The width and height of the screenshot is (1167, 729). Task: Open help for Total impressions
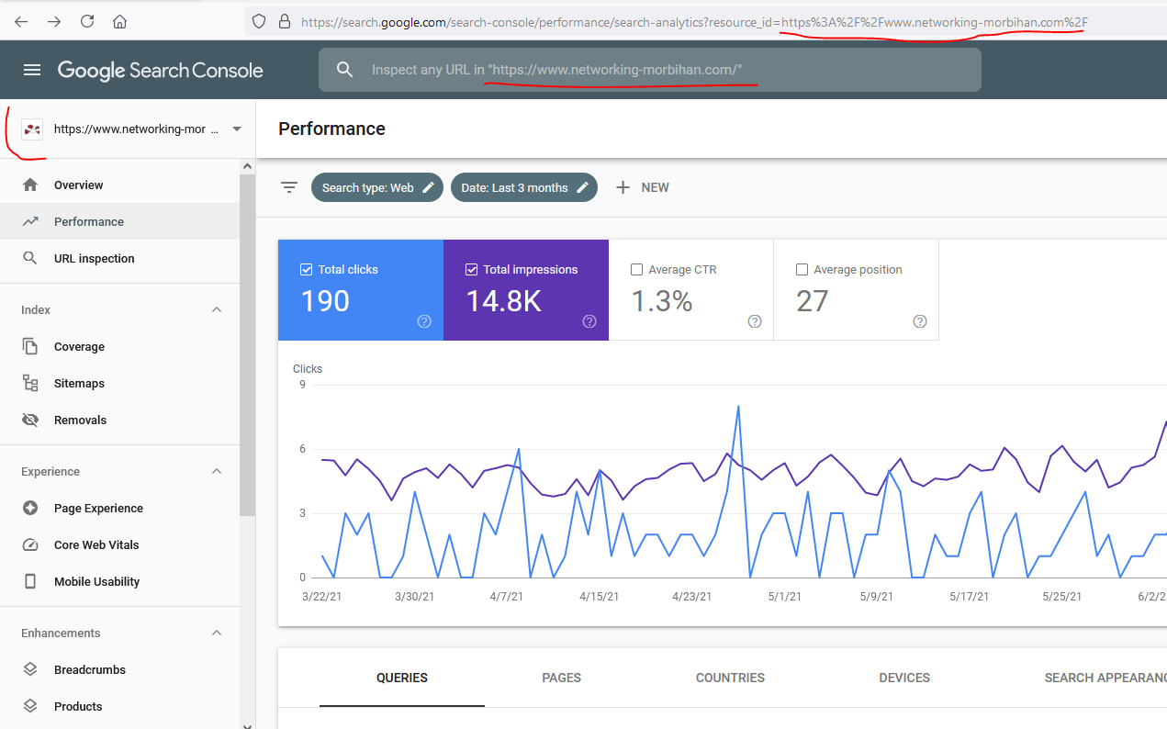tap(589, 321)
